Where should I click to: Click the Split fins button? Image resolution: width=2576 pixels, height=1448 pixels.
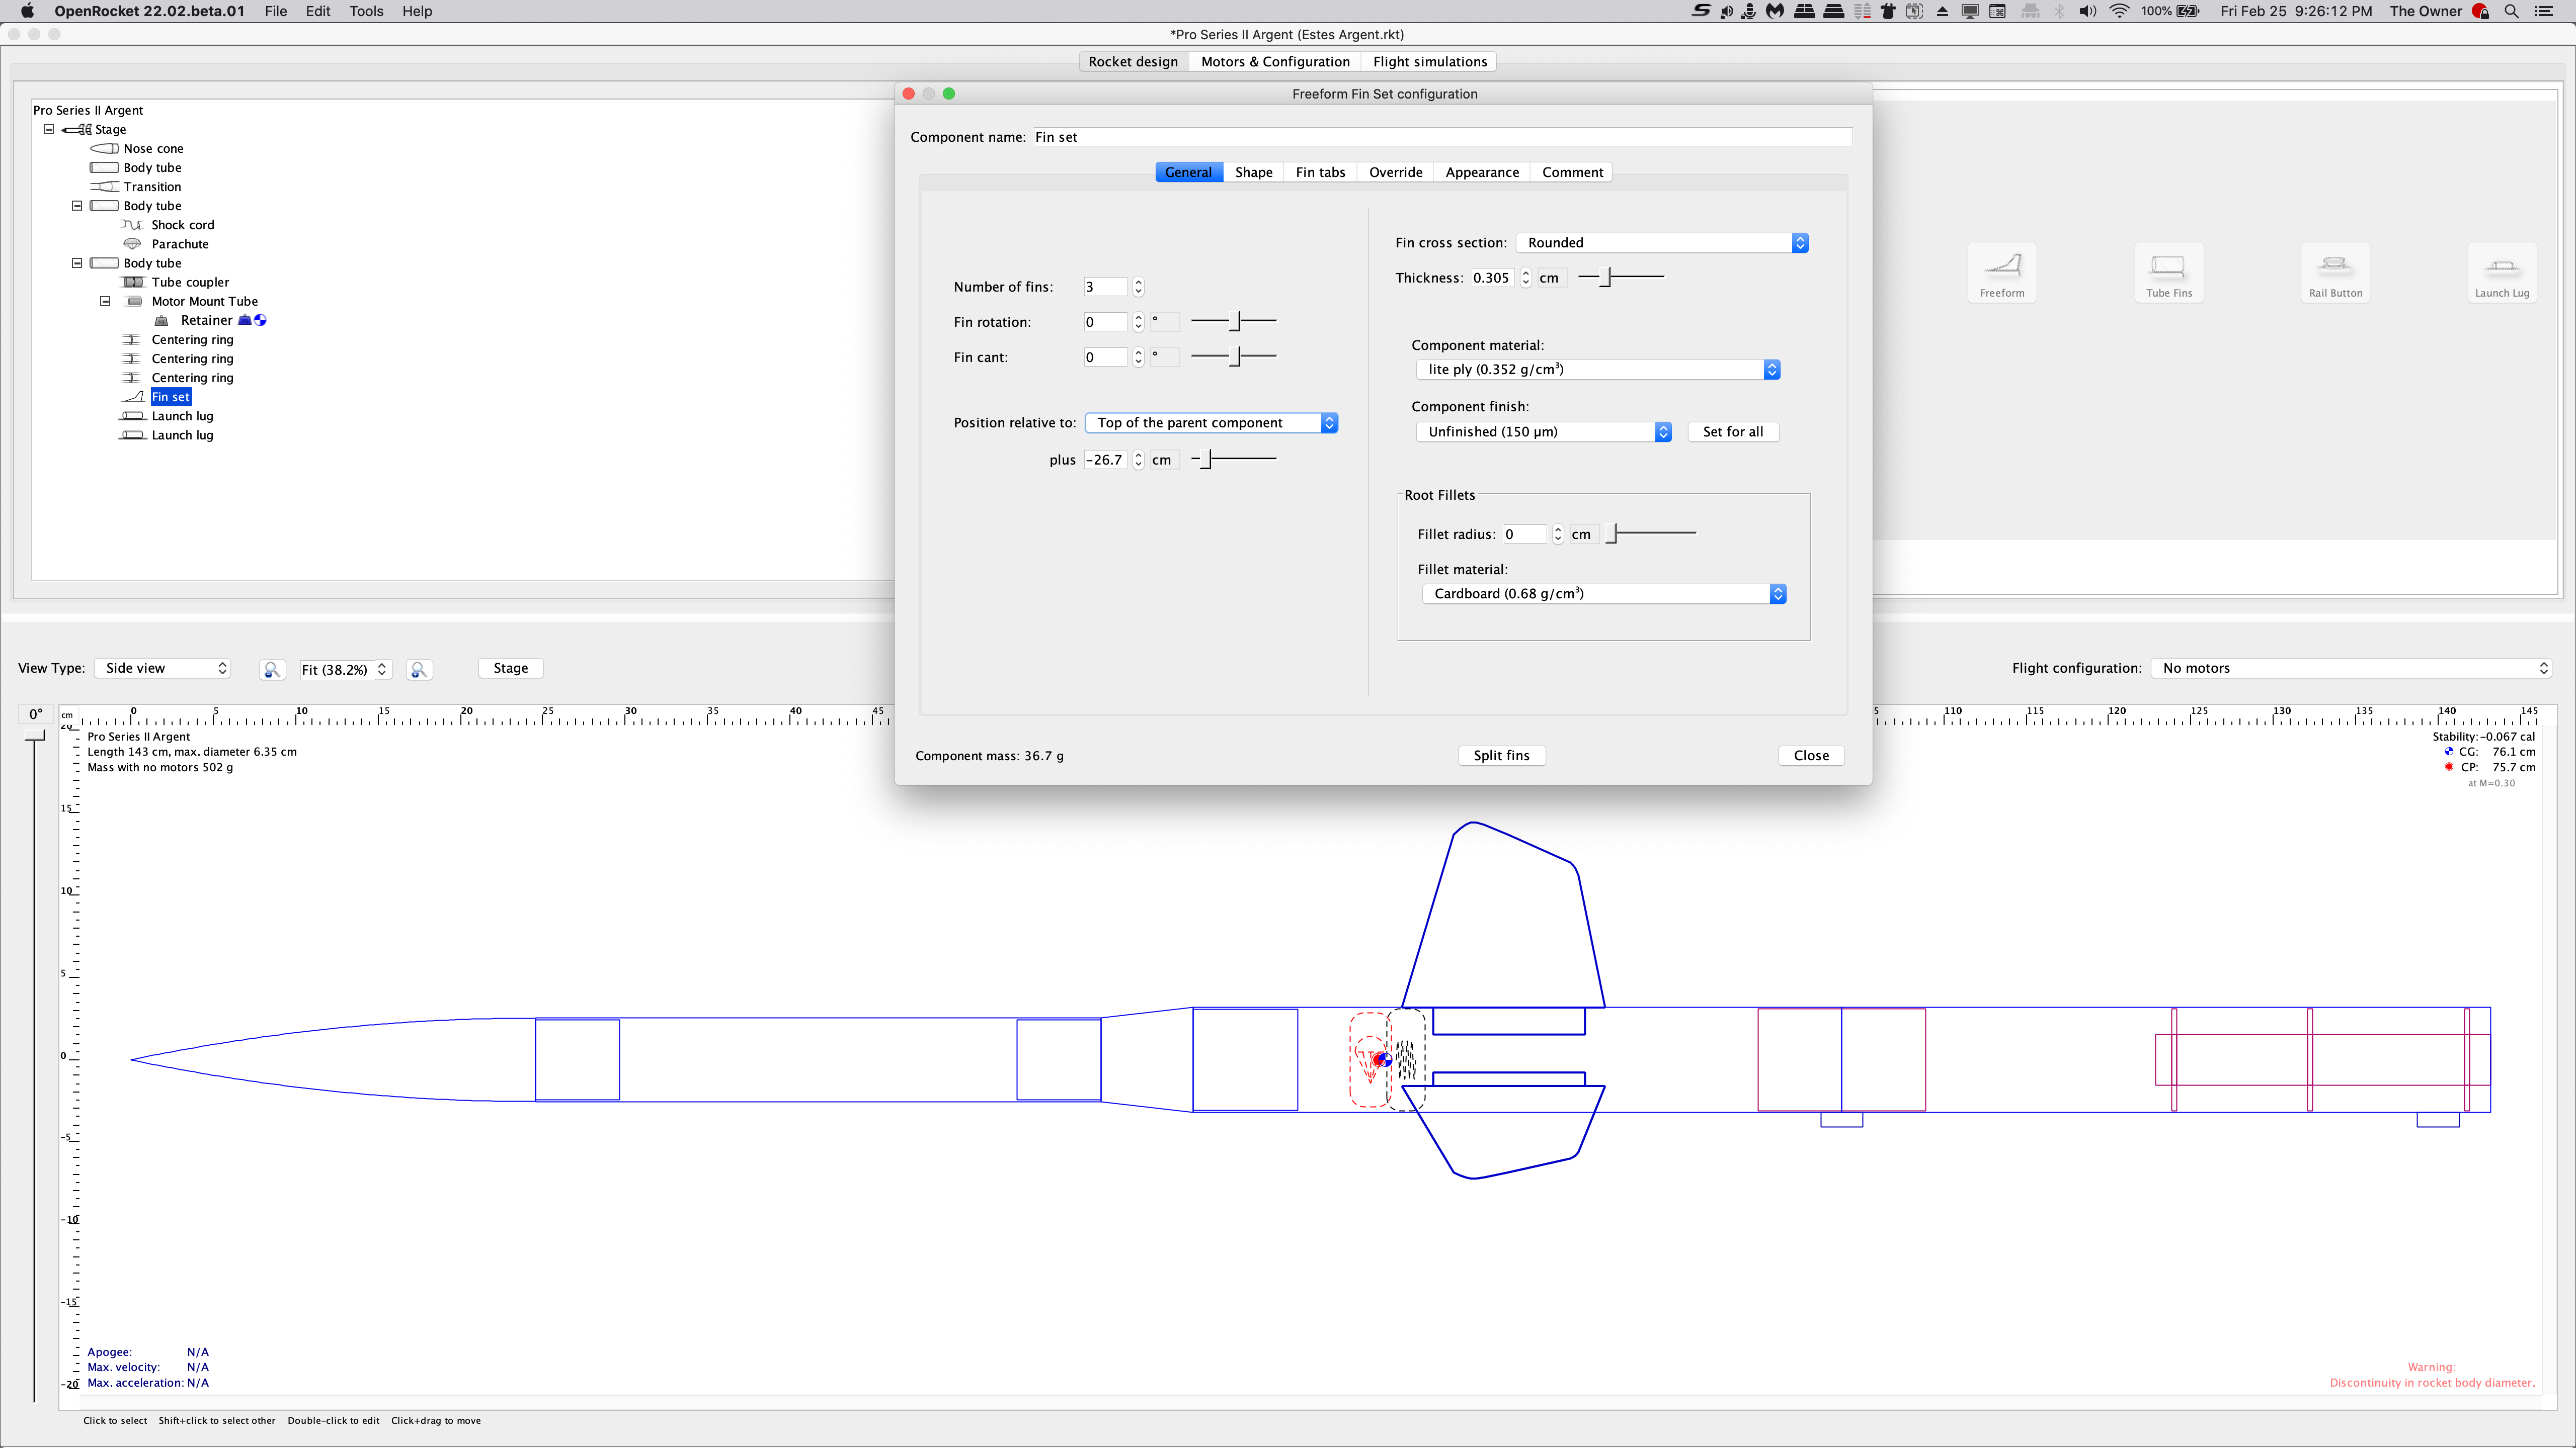[1502, 755]
